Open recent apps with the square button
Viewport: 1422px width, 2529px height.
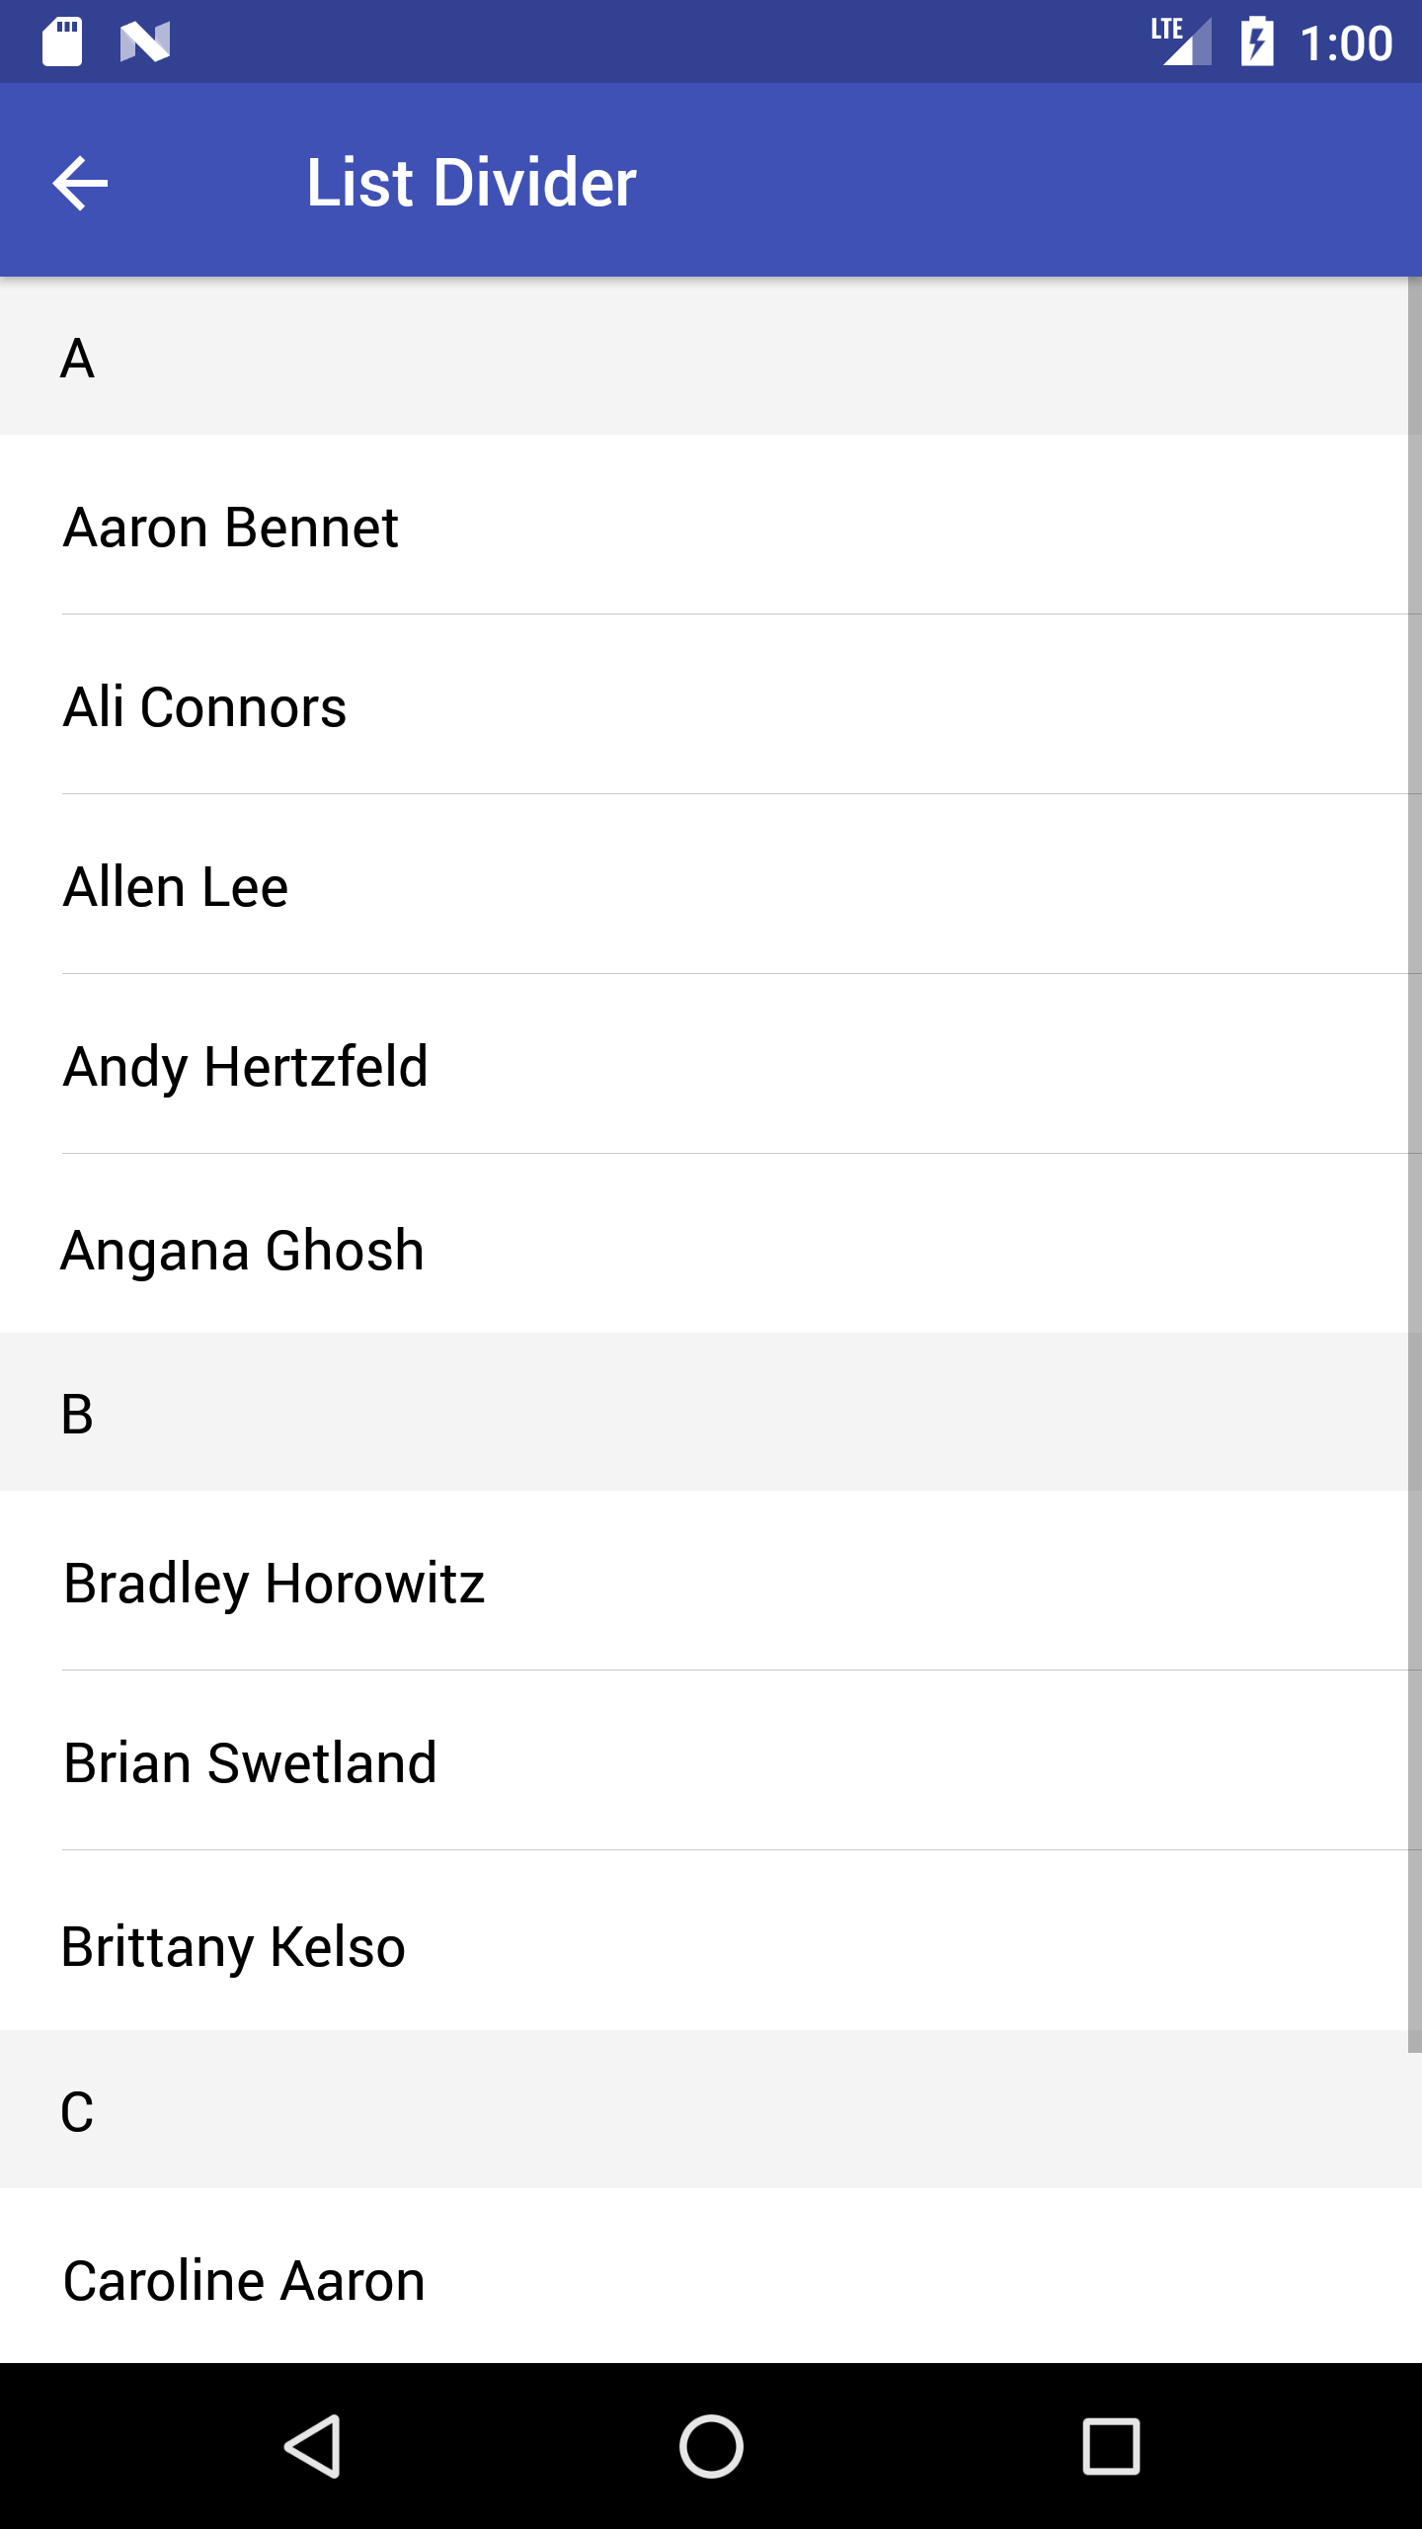[1111, 2446]
